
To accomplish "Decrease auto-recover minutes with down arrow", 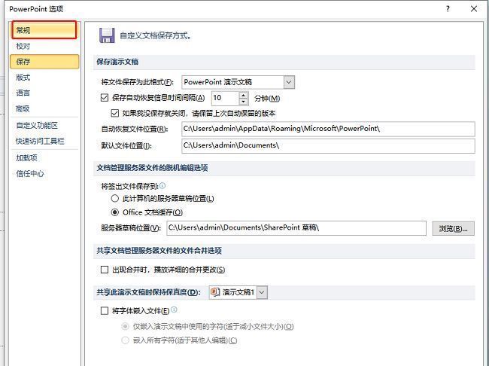I will (243, 102).
